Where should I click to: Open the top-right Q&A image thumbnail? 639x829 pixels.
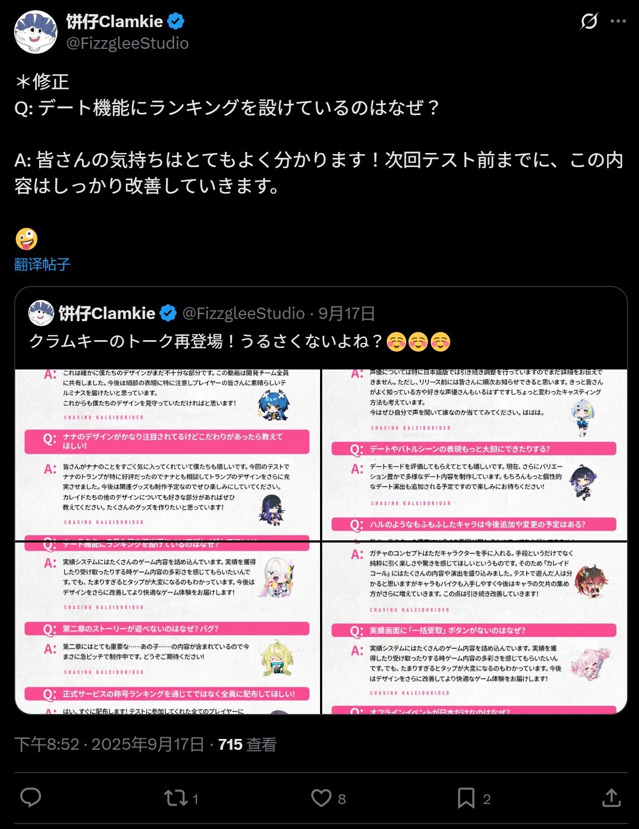coord(475,455)
